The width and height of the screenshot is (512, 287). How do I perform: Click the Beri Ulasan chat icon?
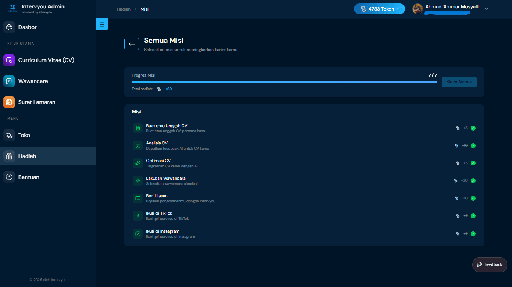pyautogui.click(x=138, y=198)
